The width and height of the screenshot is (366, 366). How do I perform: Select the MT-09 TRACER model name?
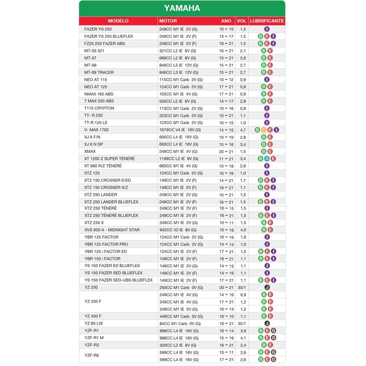point(99,73)
